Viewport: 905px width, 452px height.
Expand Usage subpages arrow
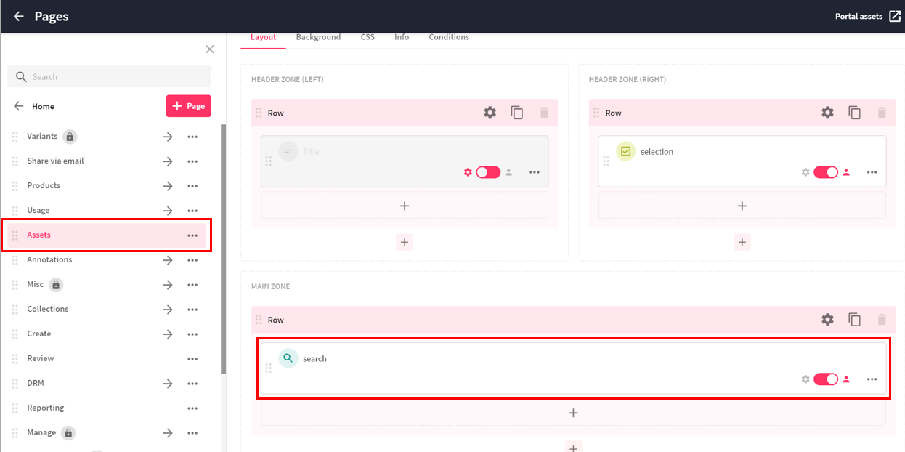168,211
